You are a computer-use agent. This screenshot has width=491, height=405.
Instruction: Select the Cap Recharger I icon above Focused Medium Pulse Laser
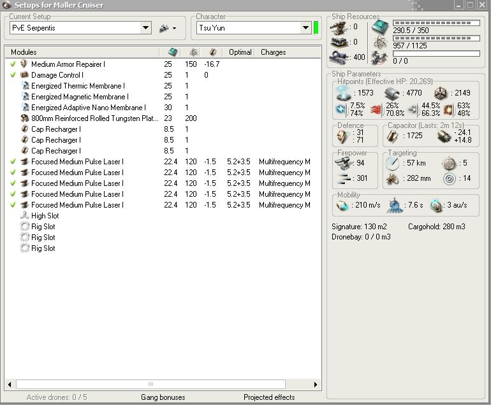25,151
